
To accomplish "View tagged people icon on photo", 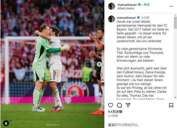I will pyautogui.click(x=6, y=123).
